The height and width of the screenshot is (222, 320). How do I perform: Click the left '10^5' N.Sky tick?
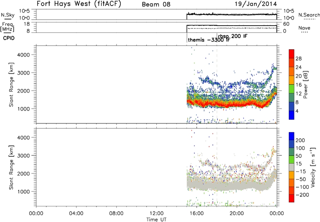click(24, 11)
